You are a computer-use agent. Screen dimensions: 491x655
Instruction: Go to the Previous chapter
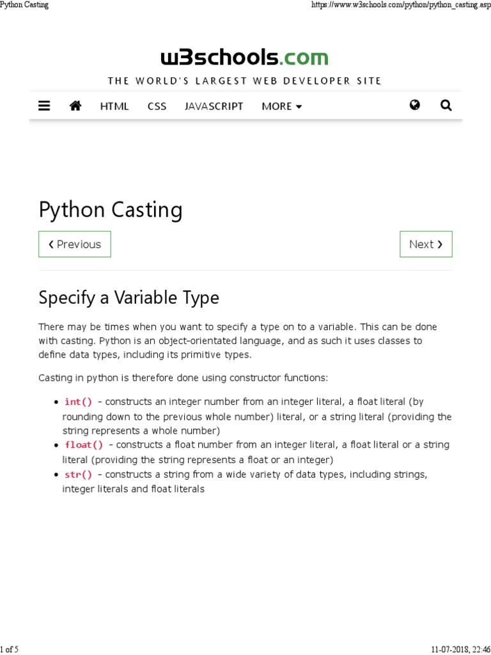pos(75,244)
